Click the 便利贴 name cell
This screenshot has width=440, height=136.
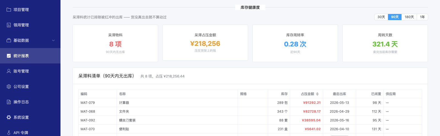tap(177, 129)
